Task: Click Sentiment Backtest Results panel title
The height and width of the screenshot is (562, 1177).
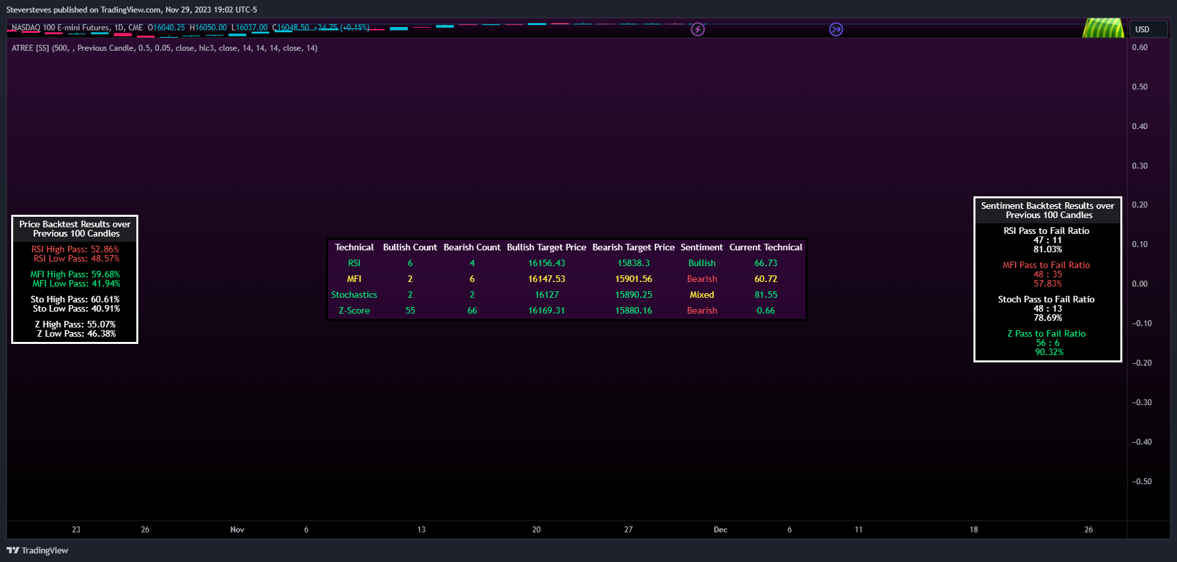Action: click(x=1048, y=210)
